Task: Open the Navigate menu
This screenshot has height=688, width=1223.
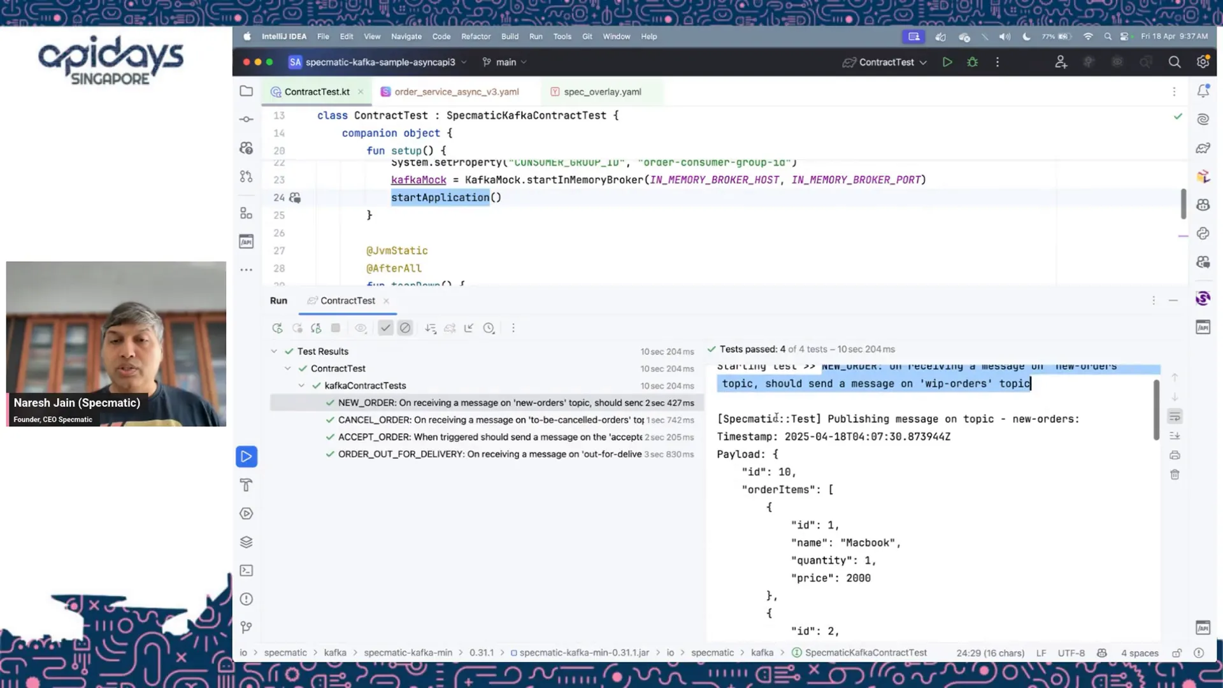Action: 406,36
